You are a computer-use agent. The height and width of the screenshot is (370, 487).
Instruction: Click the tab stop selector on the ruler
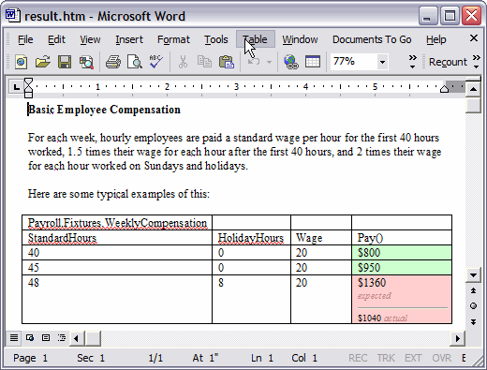tap(16, 86)
